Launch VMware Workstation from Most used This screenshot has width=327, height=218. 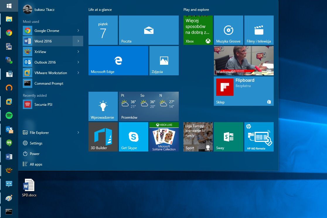click(x=53, y=73)
